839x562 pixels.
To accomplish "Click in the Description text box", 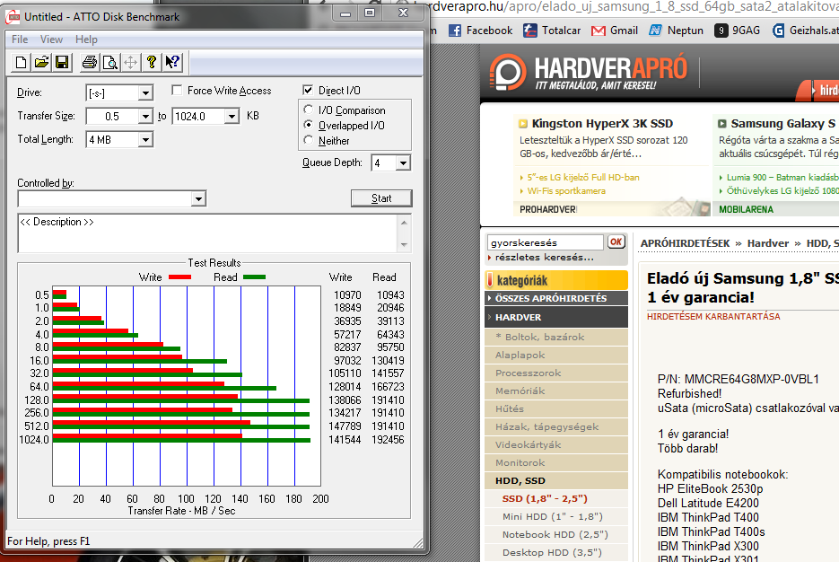I will click(x=207, y=233).
